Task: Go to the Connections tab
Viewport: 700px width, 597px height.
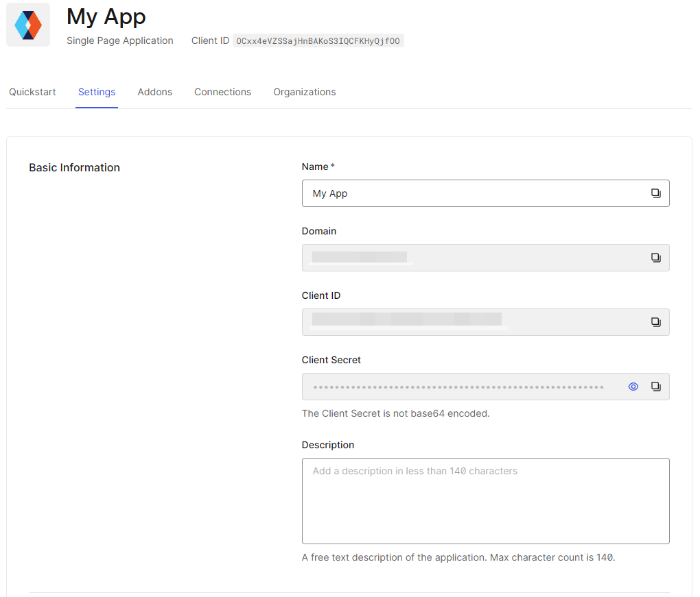Action: 222,92
